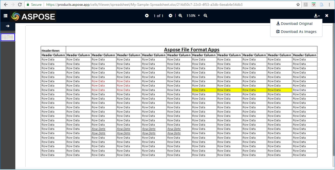This screenshot has height=170, width=335.
Task: Go to next page with right arrow
Action: point(170,16)
